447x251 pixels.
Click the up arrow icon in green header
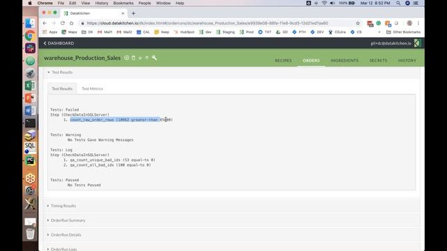(147, 58)
